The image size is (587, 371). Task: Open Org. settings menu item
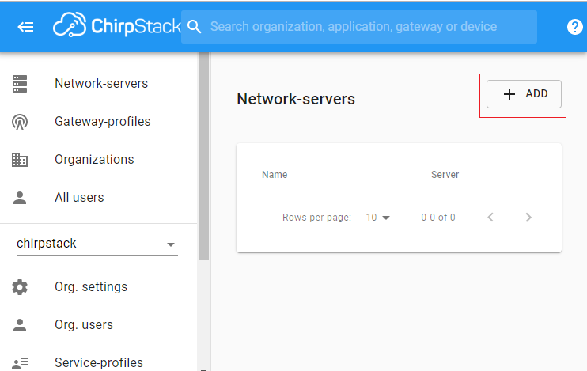coord(91,287)
